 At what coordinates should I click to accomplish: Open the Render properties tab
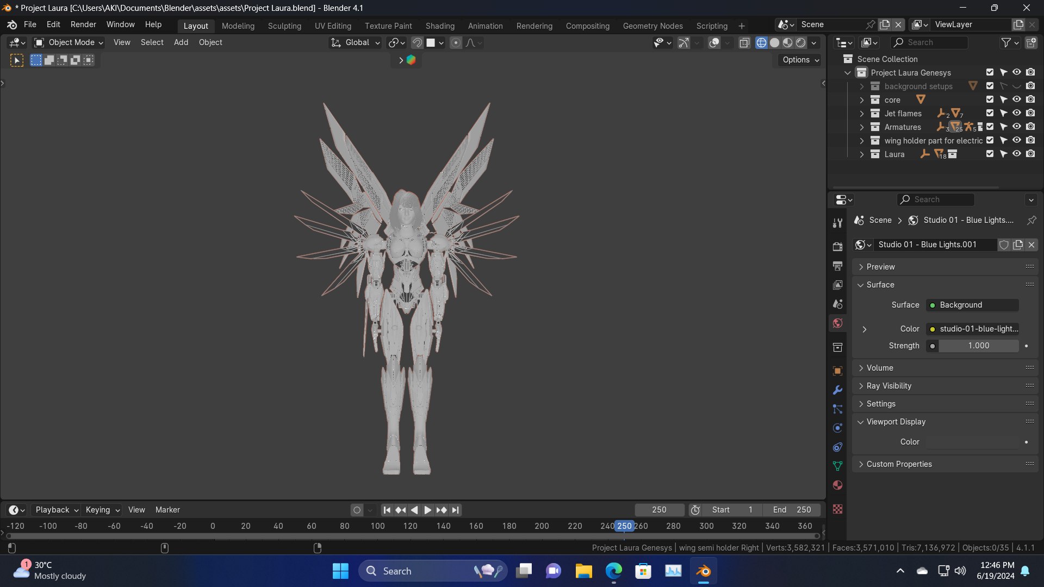point(837,247)
